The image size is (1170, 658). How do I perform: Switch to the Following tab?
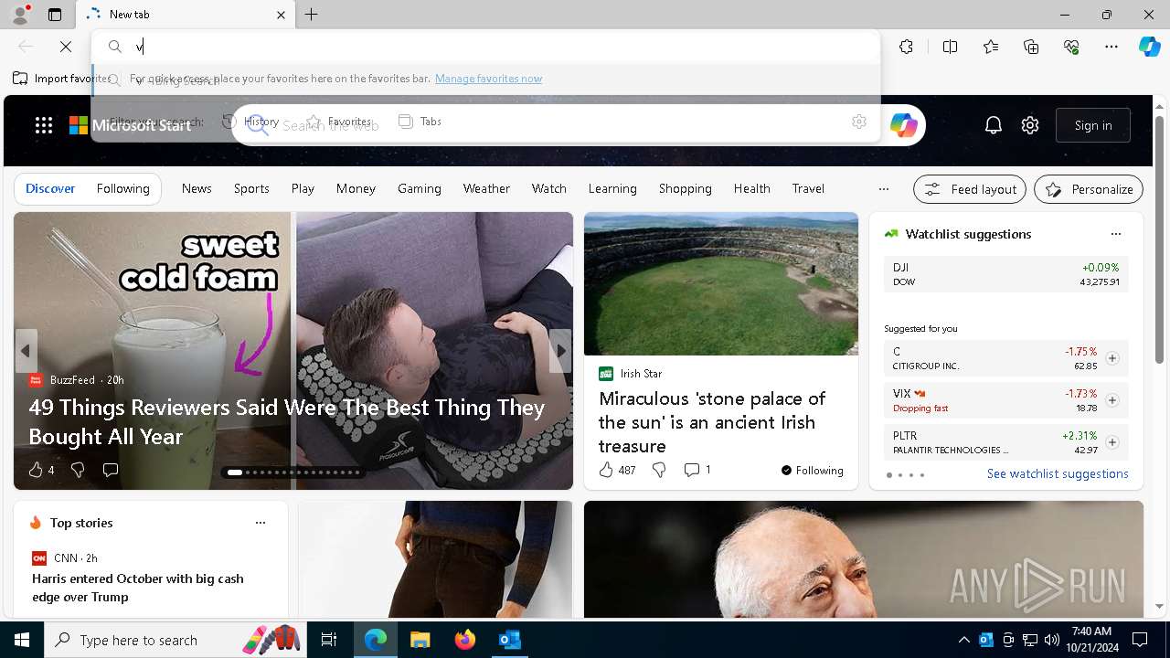pyautogui.click(x=122, y=188)
